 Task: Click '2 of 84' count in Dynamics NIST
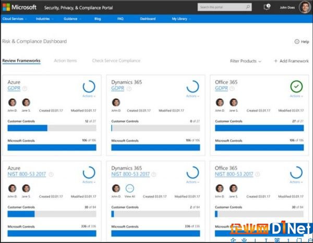pos(195,207)
